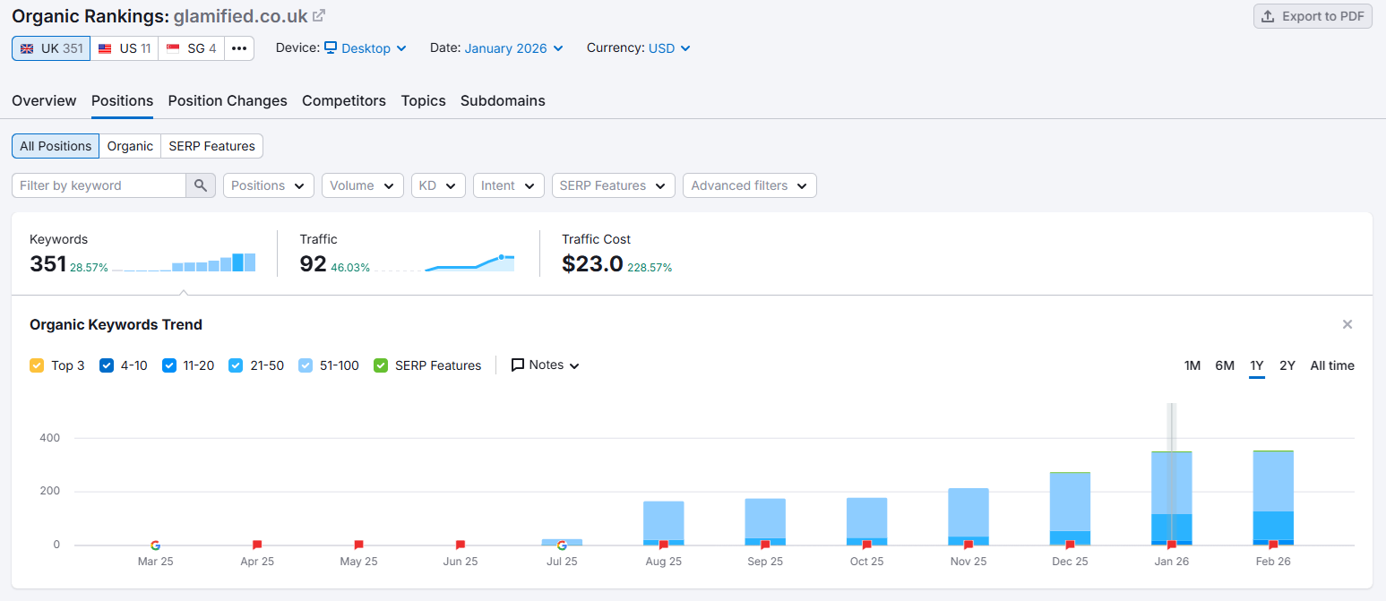Toggle the 11-20 positions checkbox
The image size is (1386, 601).
(x=169, y=365)
